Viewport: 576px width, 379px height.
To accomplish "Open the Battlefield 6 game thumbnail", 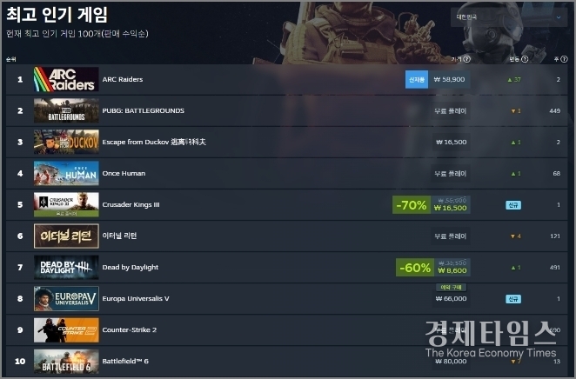I will [66, 362].
